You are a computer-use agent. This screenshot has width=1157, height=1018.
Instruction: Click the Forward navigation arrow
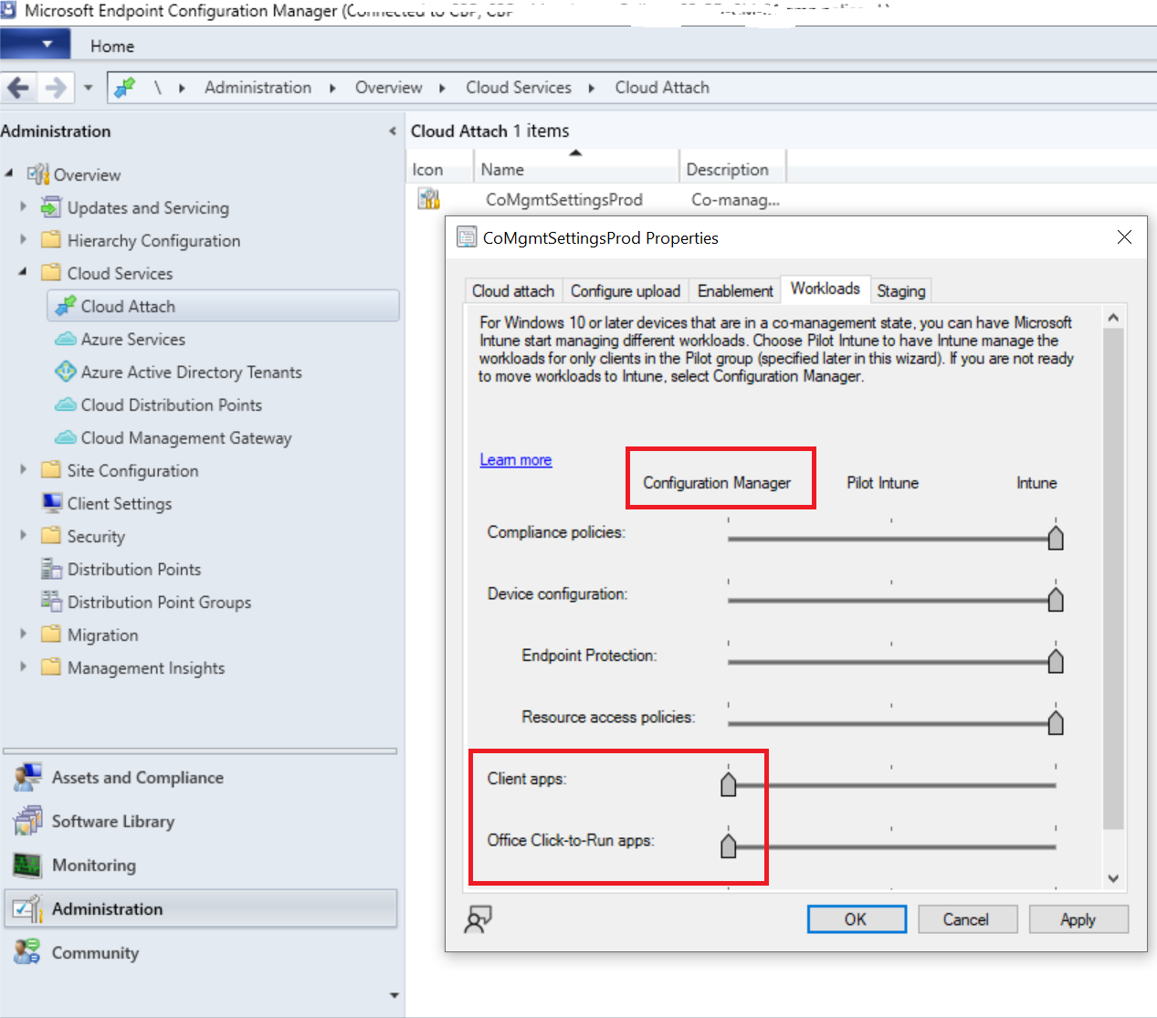click(x=56, y=88)
